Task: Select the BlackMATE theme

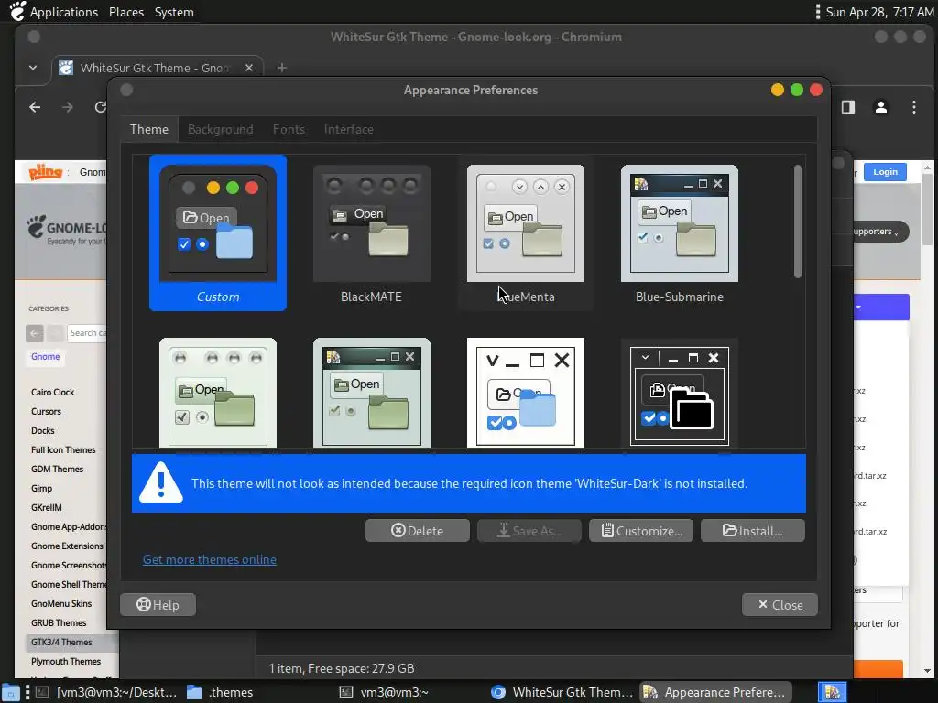Action: [x=372, y=233]
